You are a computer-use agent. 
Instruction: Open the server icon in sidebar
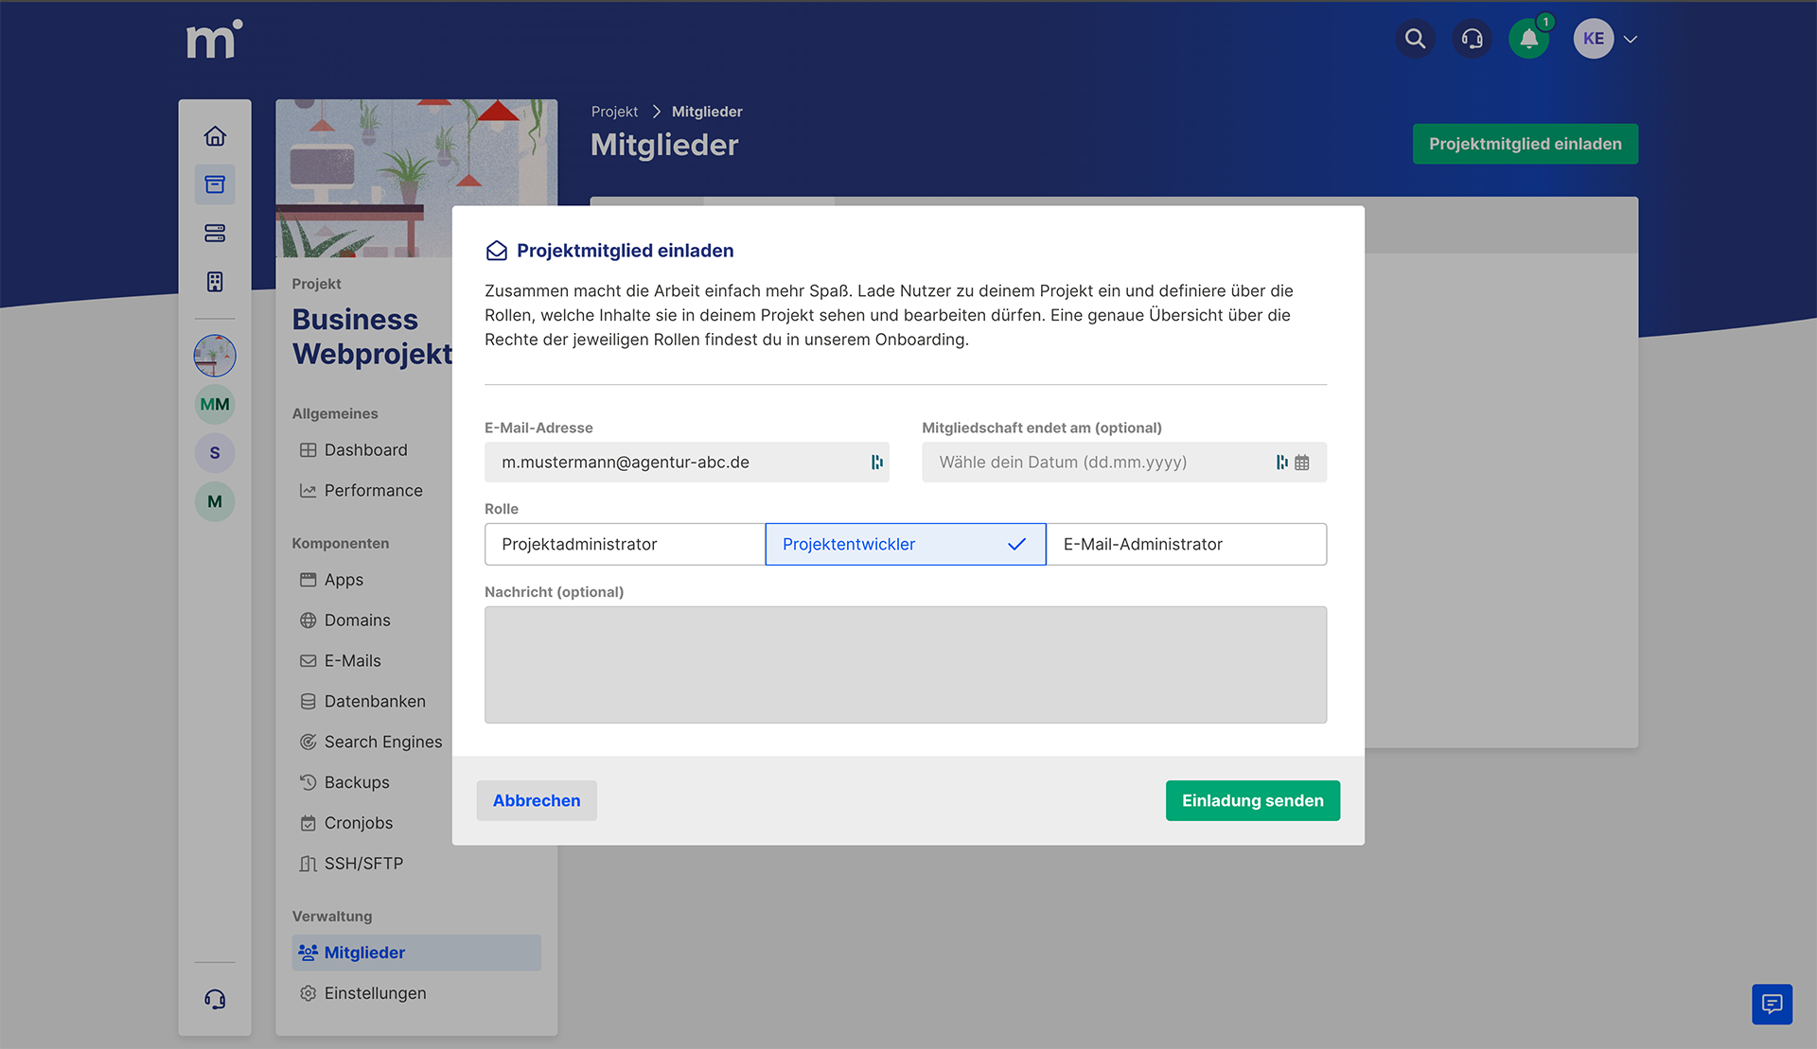pyautogui.click(x=215, y=233)
